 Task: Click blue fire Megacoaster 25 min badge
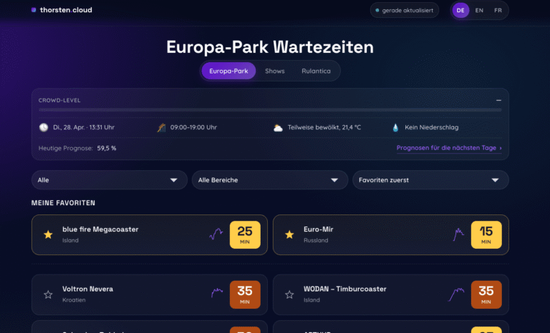tap(245, 234)
